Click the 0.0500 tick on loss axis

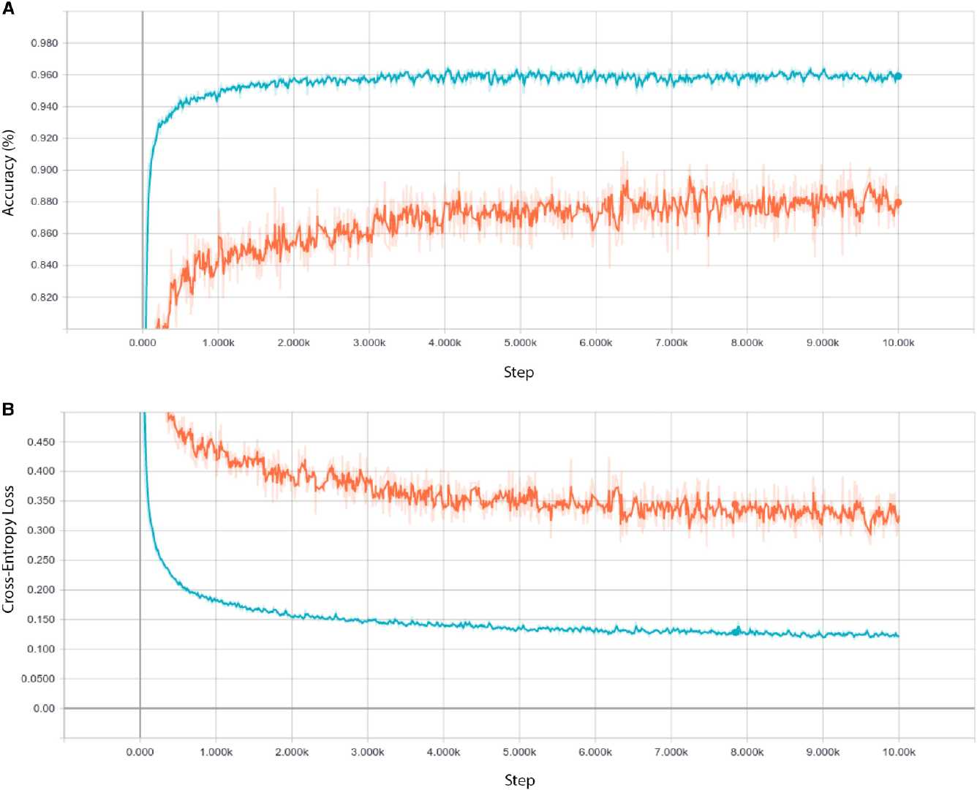pyautogui.click(x=39, y=679)
